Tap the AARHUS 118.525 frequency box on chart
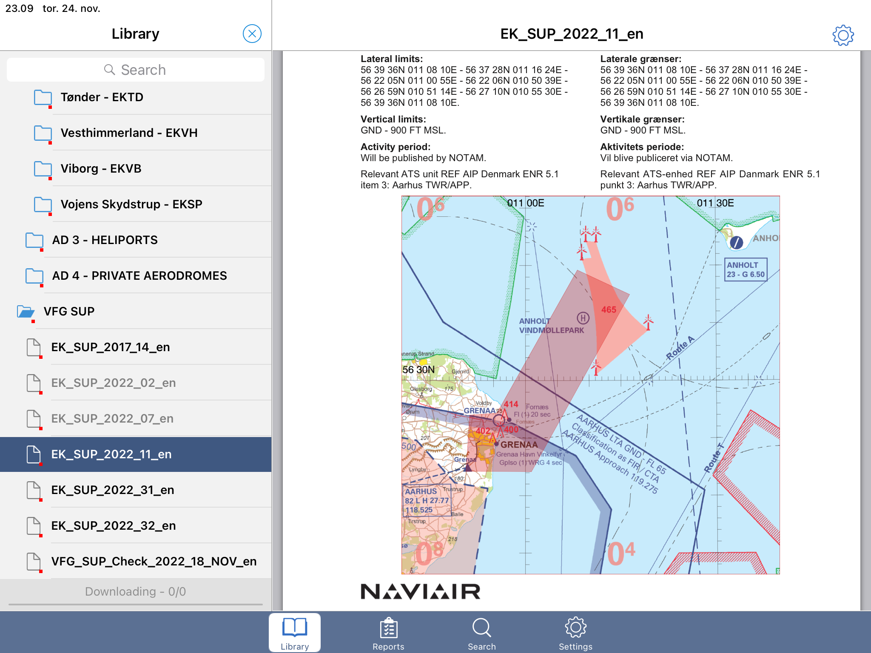Viewport: 871px width, 653px height. [427, 500]
